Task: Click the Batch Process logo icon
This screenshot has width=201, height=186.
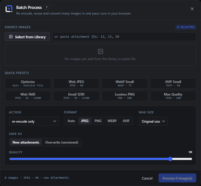Action: (x=9, y=9)
